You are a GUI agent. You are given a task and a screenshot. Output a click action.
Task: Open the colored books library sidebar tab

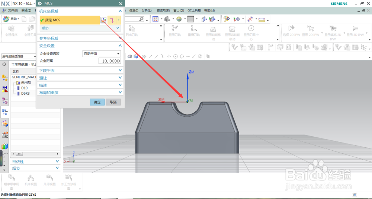pos(5,146)
